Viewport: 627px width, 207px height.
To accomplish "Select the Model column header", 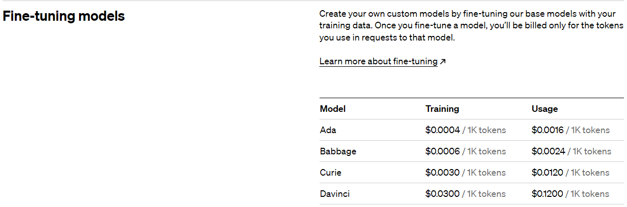I will coord(333,109).
